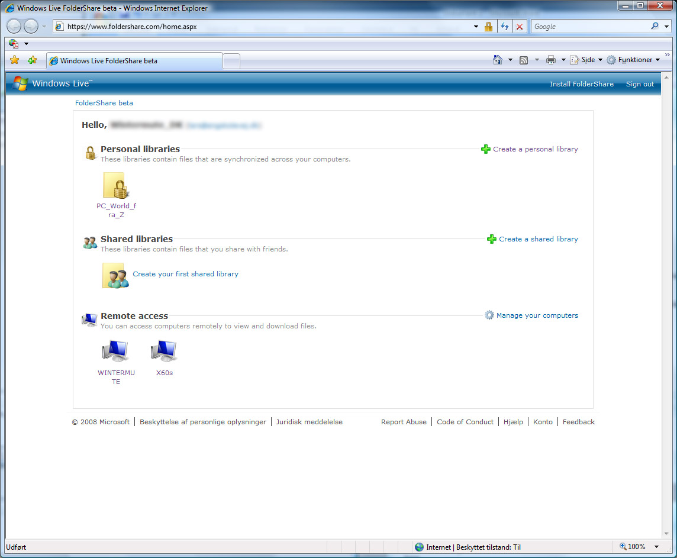Click the Remote access monitor icon
Viewport: 677px width, 558px height.
pyautogui.click(x=89, y=320)
